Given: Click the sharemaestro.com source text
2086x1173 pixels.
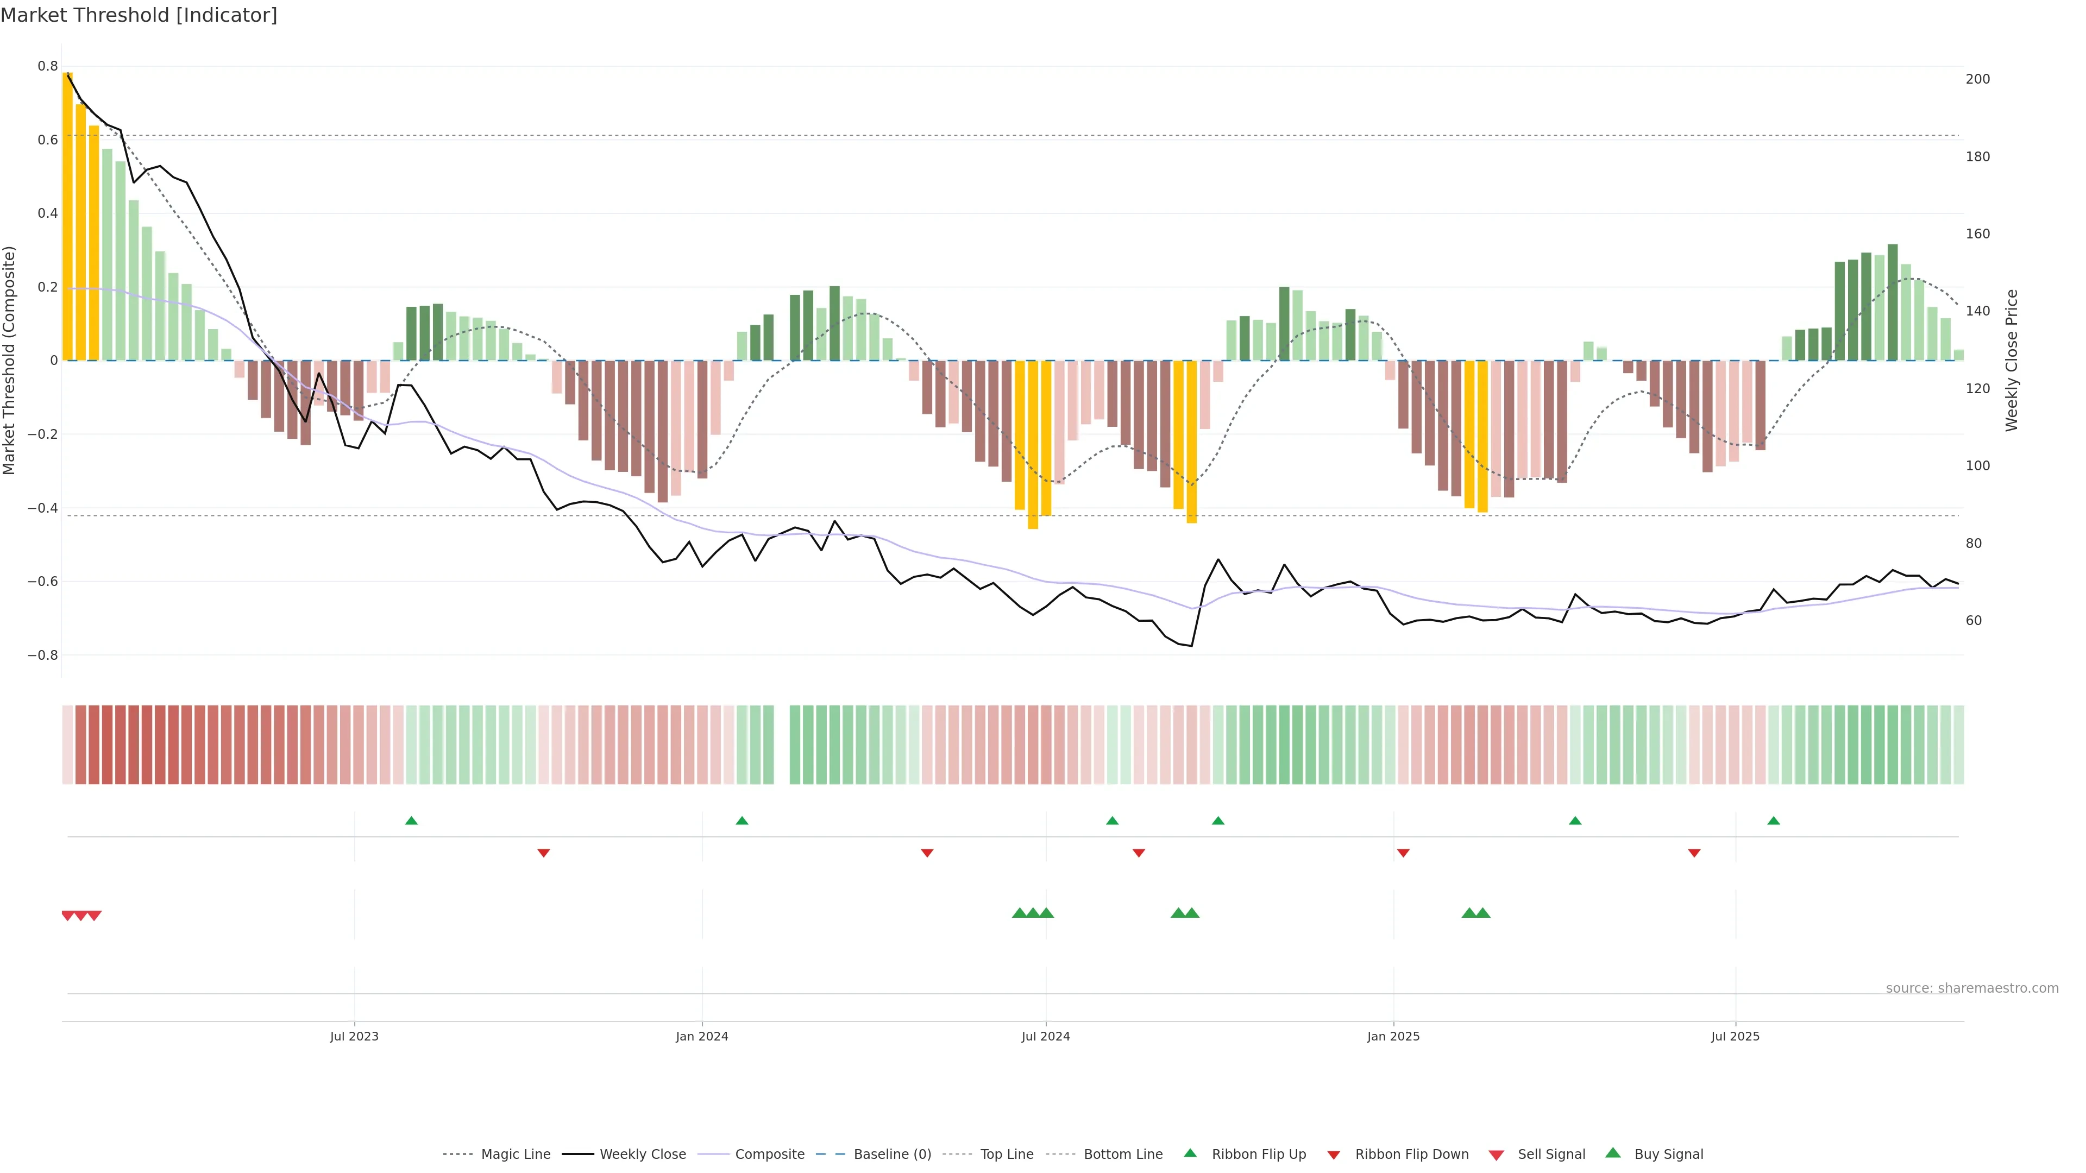Looking at the screenshot, I should 1972,988.
